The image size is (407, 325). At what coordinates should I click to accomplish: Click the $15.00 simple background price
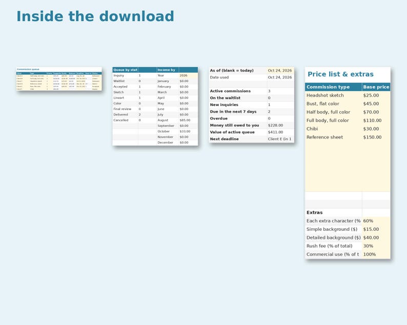(371, 229)
